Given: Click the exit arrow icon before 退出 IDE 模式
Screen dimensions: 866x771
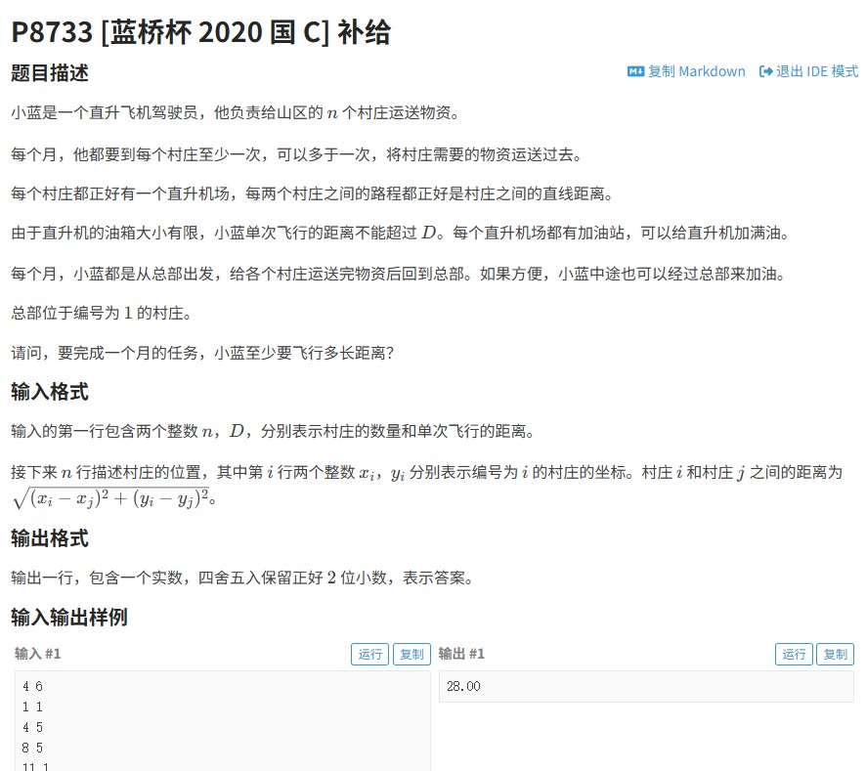Looking at the screenshot, I should click(x=766, y=71).
